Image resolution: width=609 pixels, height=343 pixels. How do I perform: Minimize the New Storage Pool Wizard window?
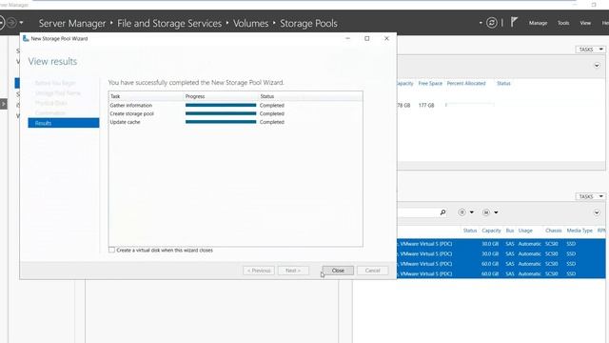click(347, 38)
